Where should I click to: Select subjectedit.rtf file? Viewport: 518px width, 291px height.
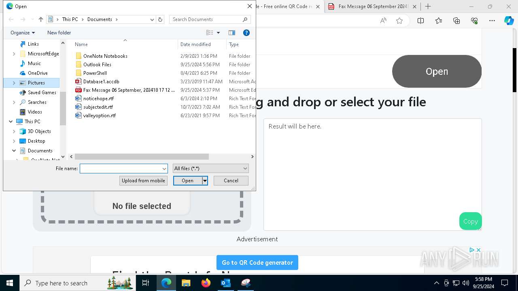click(98, 107)
